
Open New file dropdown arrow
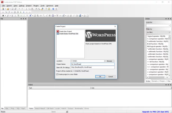pos(5,9)
